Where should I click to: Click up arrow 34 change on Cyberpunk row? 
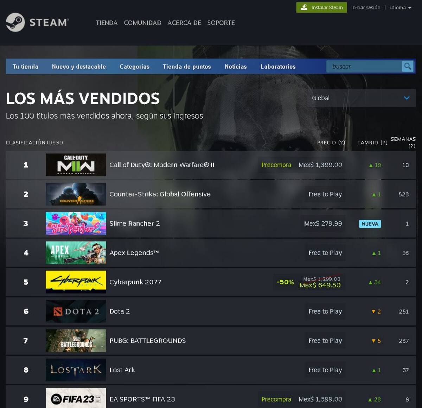[x=375, y=282]
